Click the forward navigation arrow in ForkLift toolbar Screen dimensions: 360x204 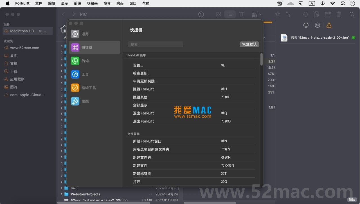click(x=74, y=14)
